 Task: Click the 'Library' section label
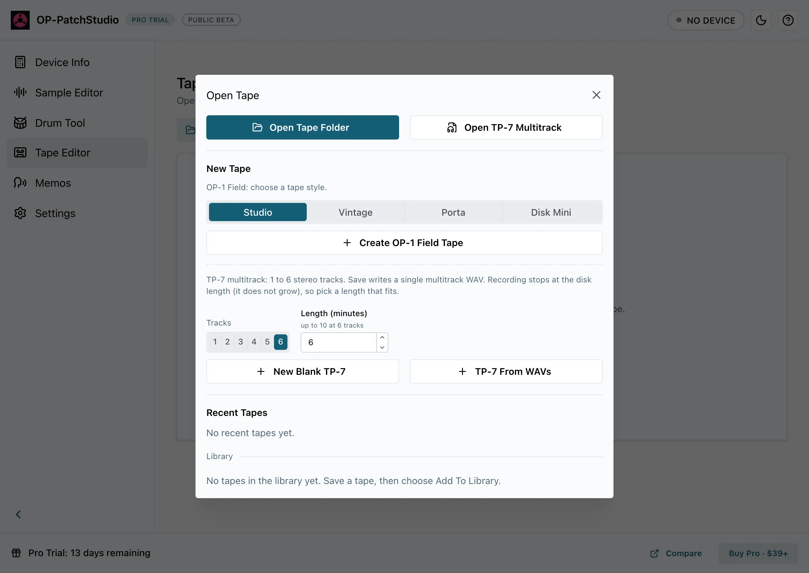[219, 456]
